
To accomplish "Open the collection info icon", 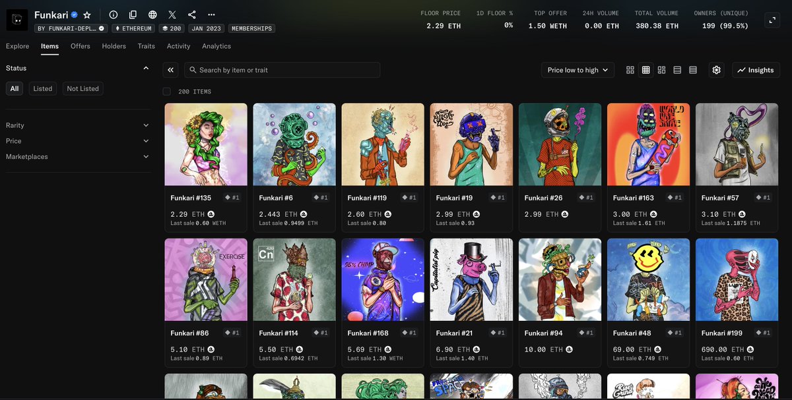I will (114, 14).
